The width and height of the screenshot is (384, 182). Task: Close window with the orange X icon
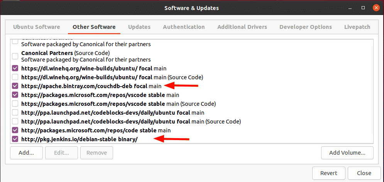pos(376,8)
